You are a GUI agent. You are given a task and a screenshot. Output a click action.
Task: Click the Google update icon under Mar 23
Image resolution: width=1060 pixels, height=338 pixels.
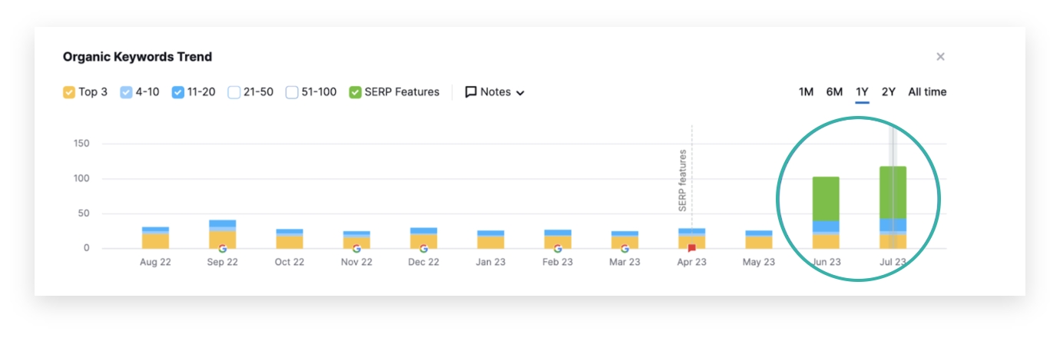point(624,249)
